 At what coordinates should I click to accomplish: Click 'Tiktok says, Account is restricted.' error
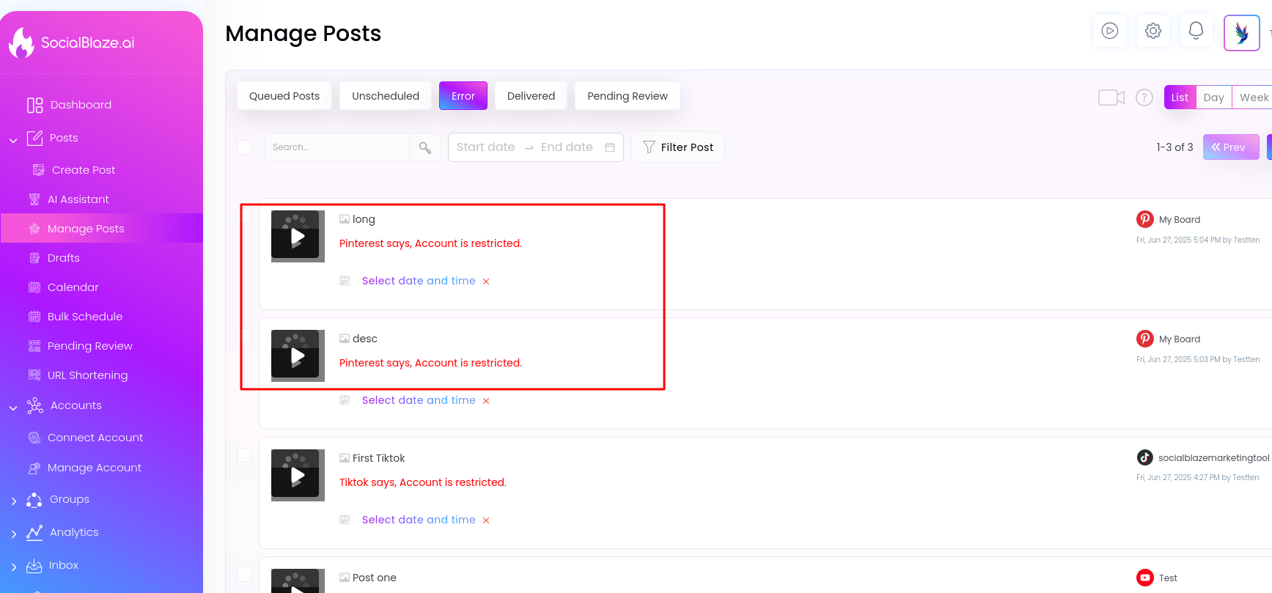point(423,482)
